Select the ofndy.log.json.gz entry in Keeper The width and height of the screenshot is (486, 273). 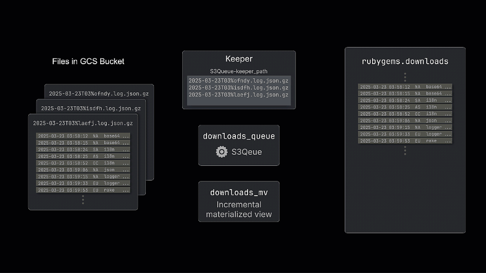pyautogui.click(x=238, y=80)
